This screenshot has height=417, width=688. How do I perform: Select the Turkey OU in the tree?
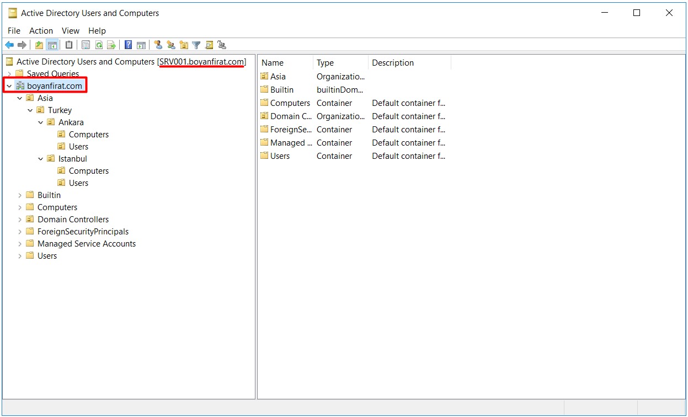pyautogui.click(x=60, y=110)
